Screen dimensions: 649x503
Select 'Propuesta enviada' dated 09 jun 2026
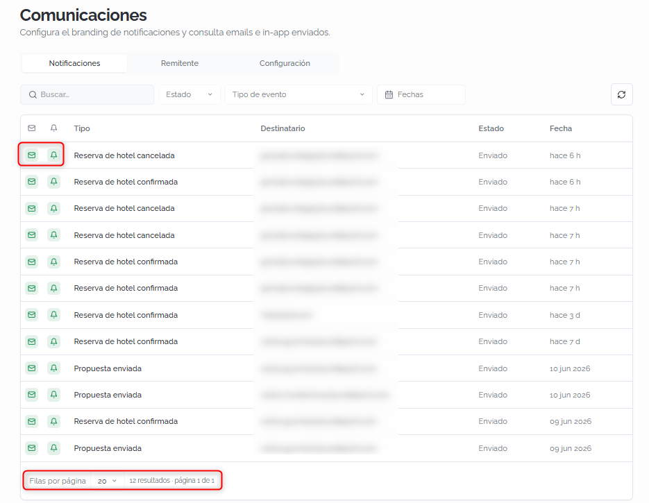click(108, 448)
